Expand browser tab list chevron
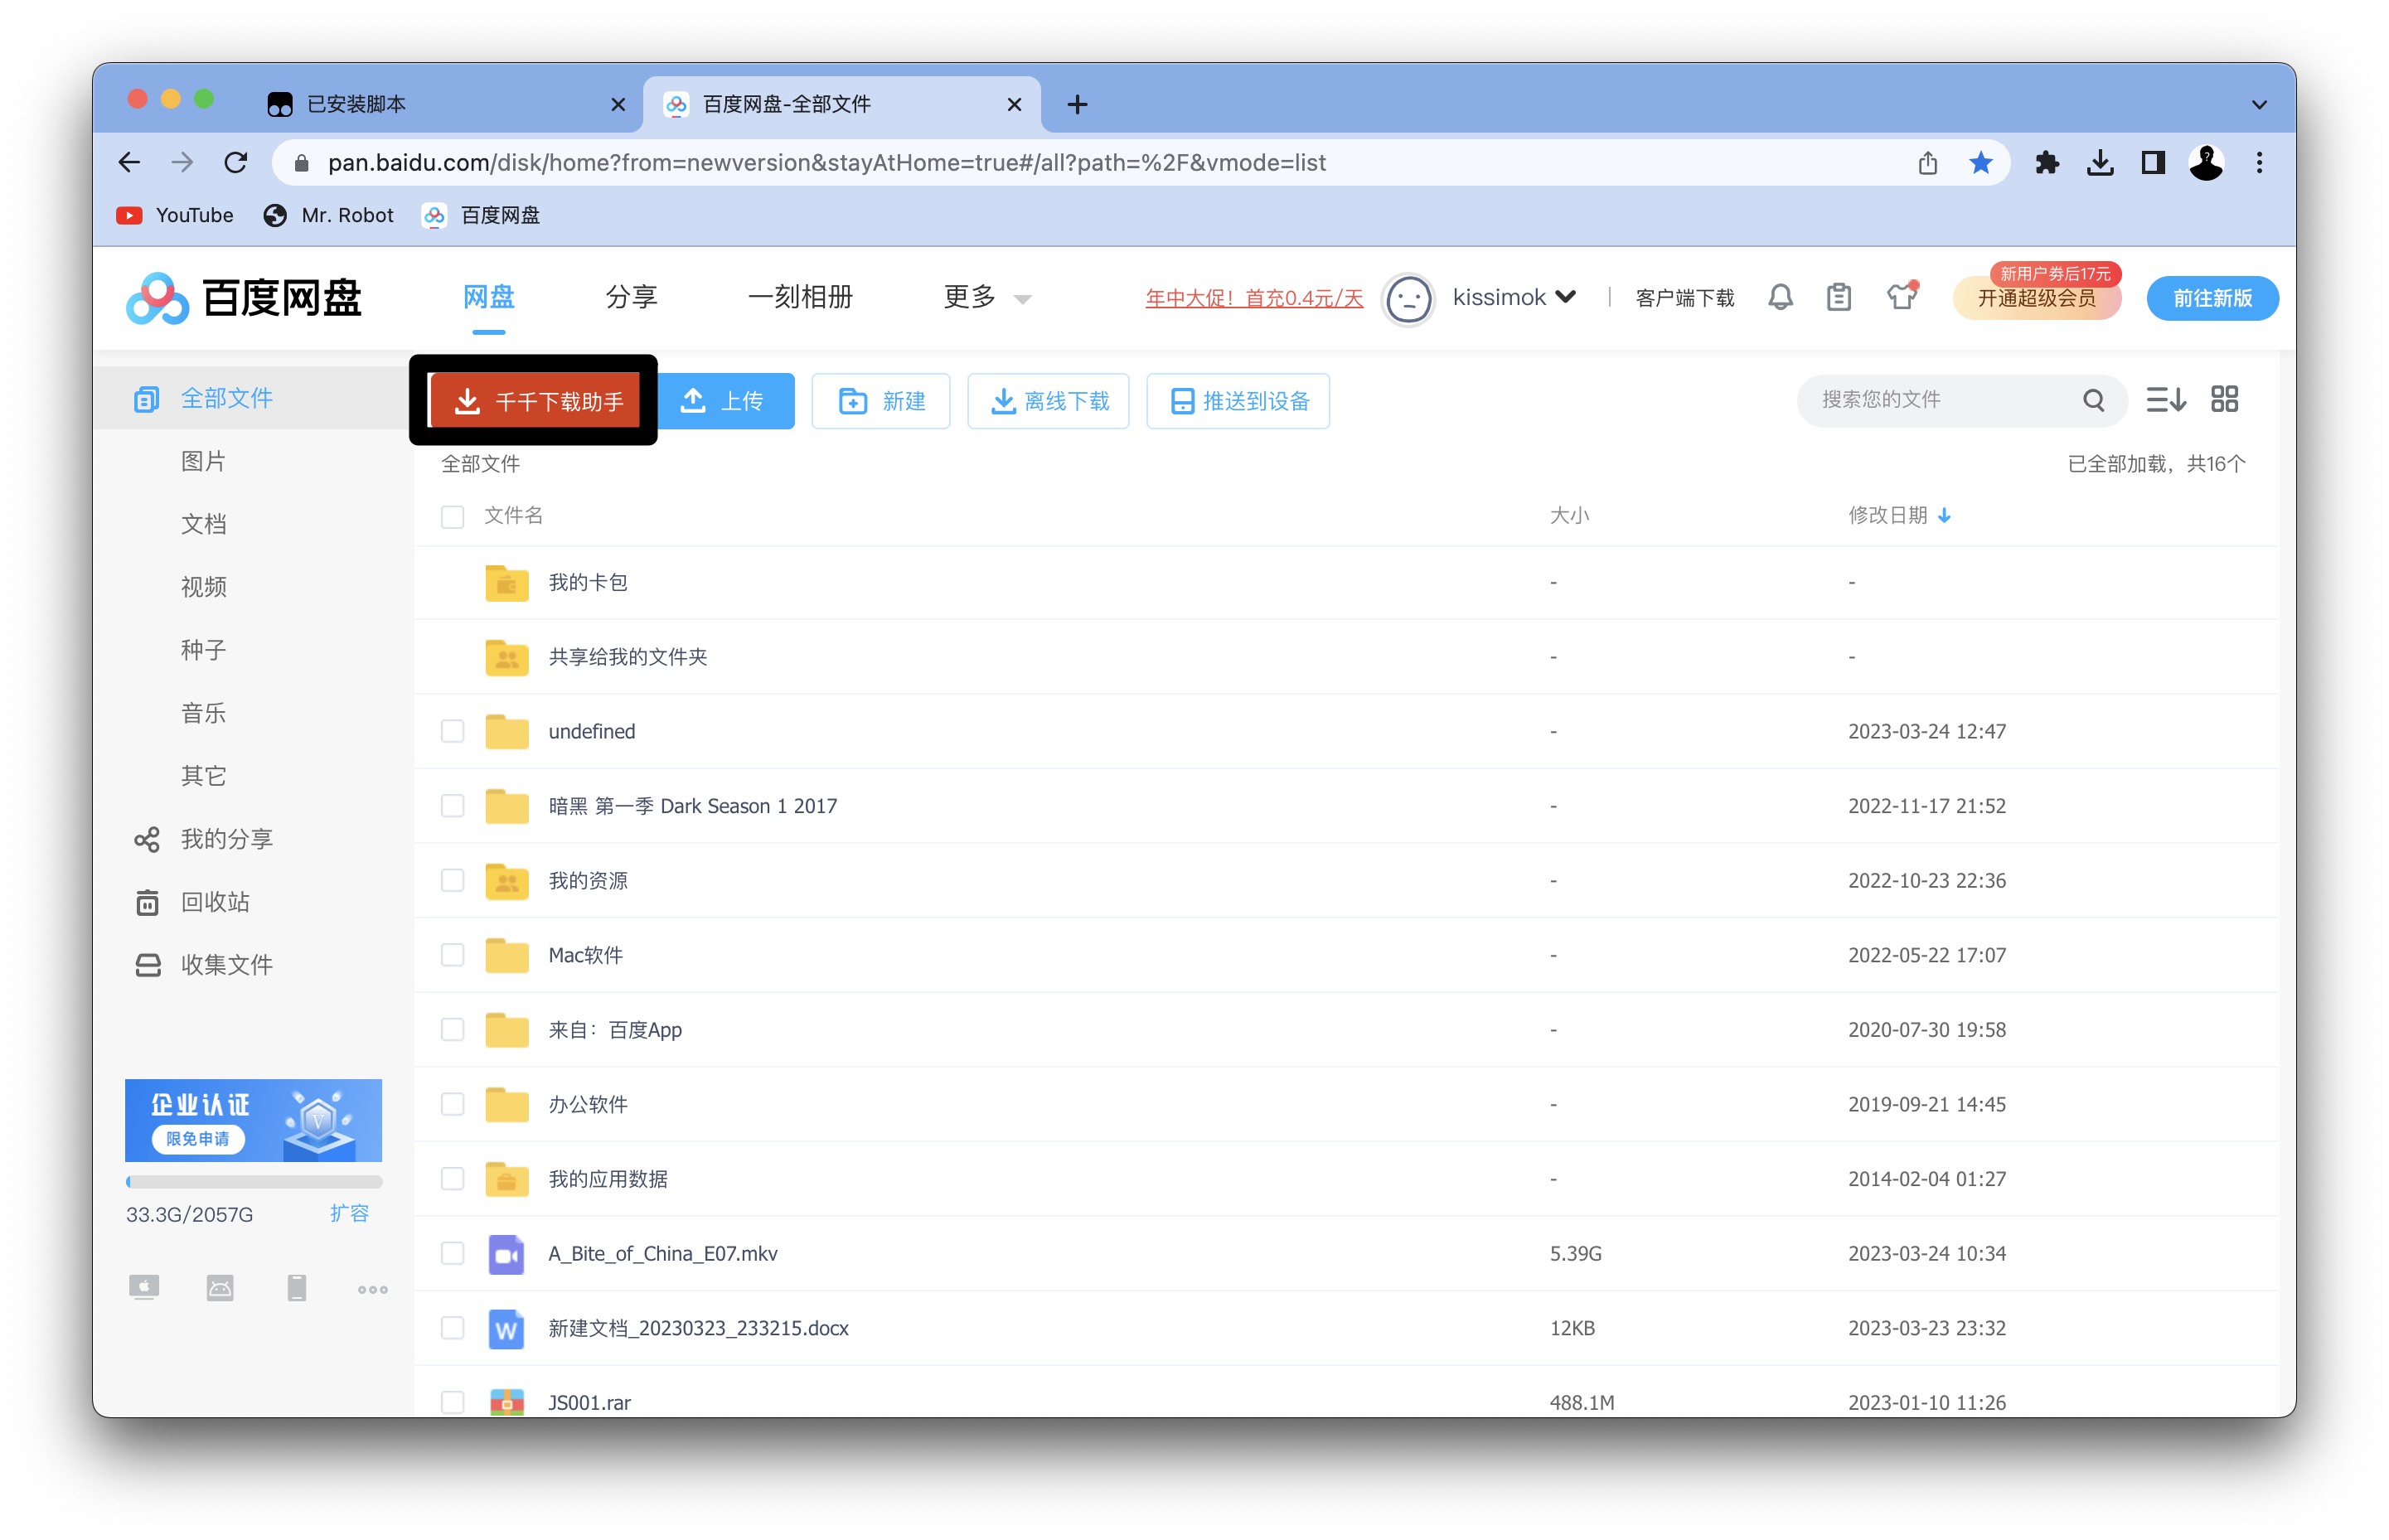Image resolution: width=2389 pixels, height=1540 pixels. click(x=2259, y=104)
